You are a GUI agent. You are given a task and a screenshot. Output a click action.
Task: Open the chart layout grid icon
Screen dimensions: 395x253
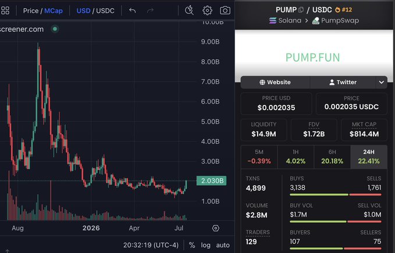[5, 10]
